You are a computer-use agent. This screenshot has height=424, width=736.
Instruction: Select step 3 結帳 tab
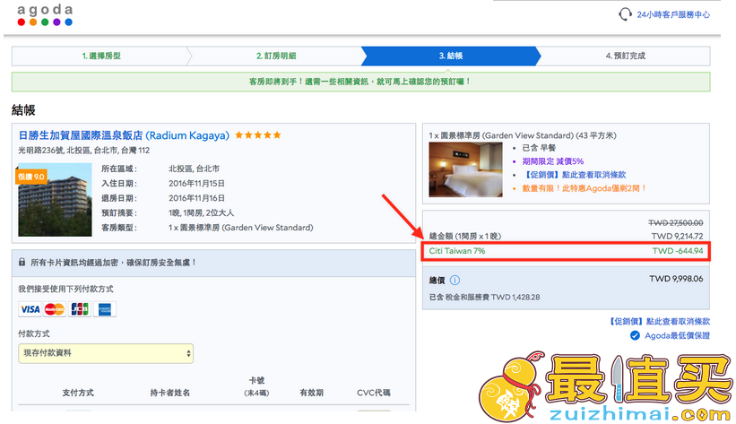451,56
